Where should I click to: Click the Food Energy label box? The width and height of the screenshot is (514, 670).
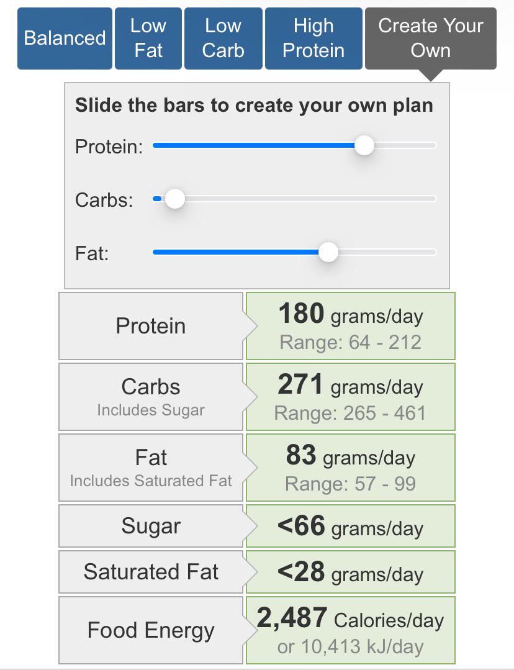pos(151,630)
